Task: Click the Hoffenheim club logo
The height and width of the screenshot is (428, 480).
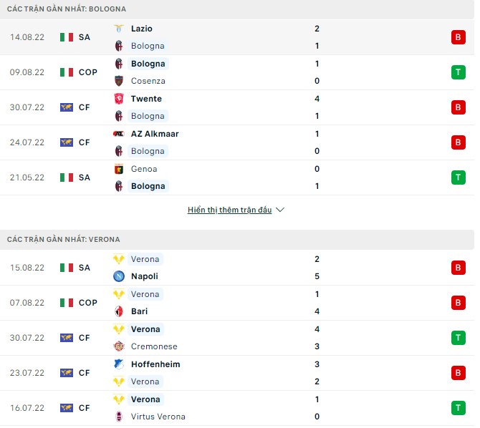Action: 119,364
